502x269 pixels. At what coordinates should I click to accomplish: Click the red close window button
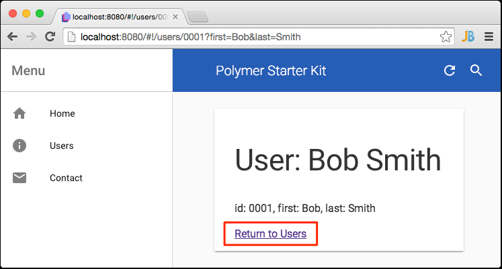point(13,13)
